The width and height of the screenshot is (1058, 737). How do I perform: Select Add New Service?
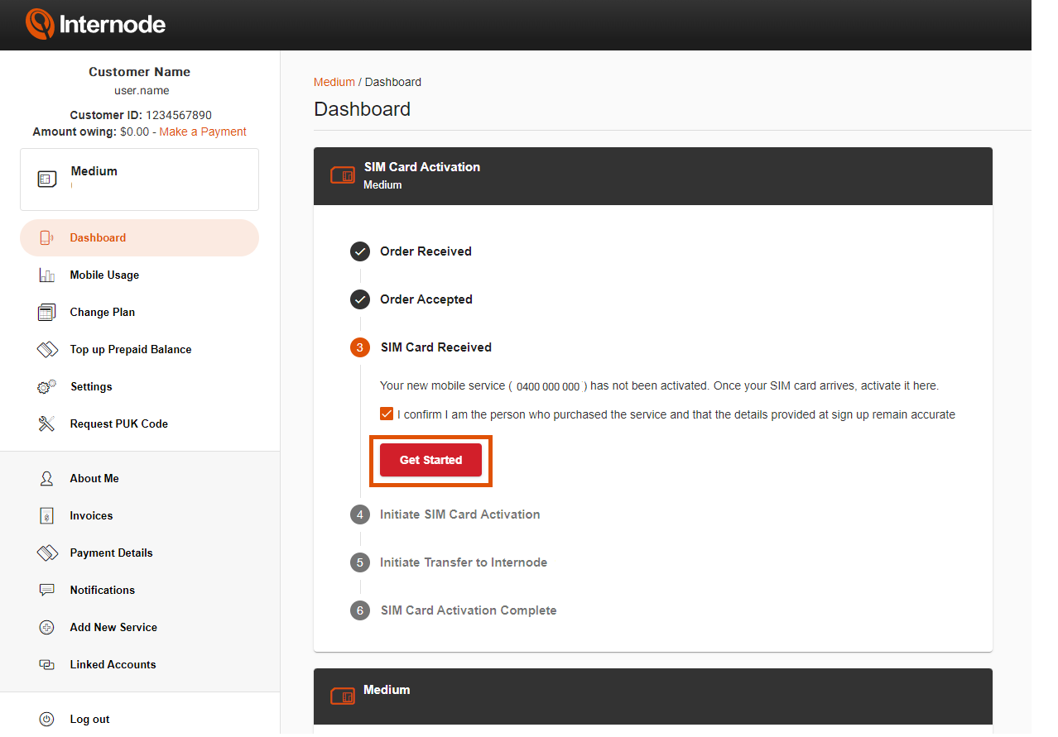(x=113, y=628)
